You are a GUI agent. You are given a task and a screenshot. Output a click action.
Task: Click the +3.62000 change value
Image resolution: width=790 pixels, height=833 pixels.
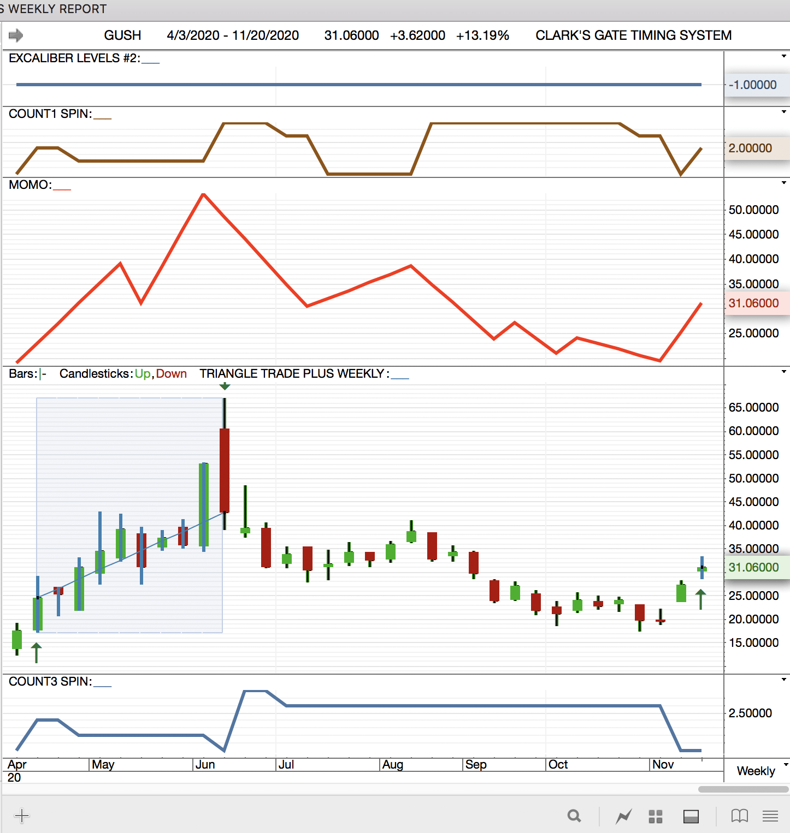click(417, 35)
